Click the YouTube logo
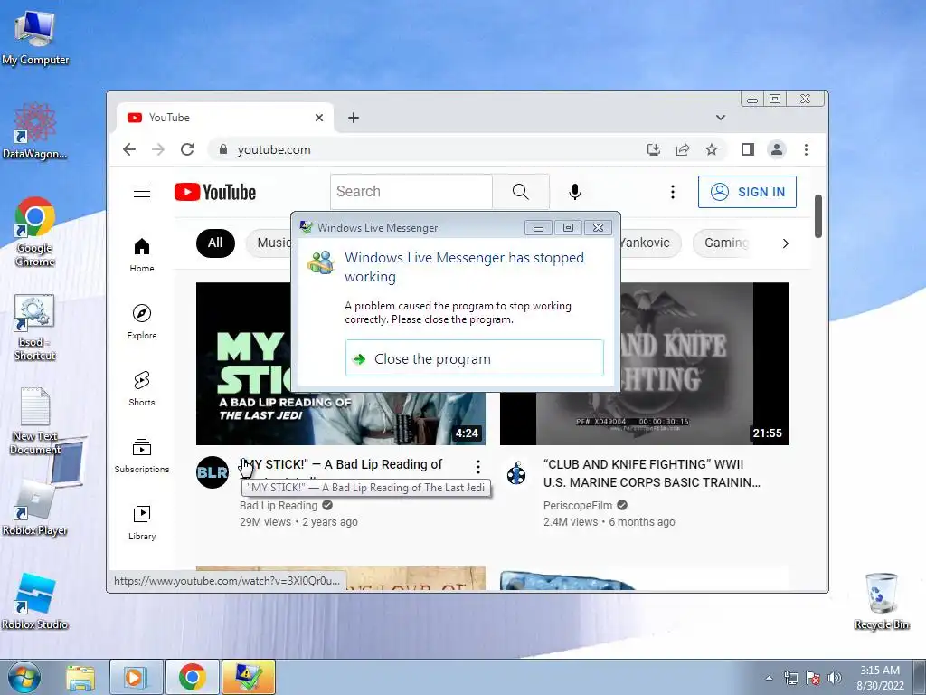The width and height of the screenshot is (926, 695). 215,192
